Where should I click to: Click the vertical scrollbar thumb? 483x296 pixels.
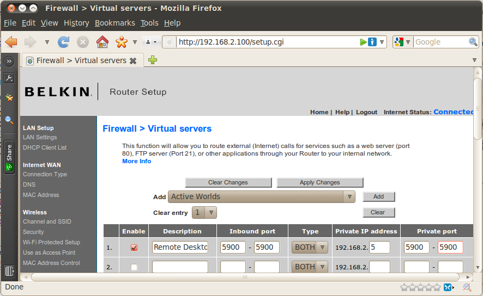point(478,108)
